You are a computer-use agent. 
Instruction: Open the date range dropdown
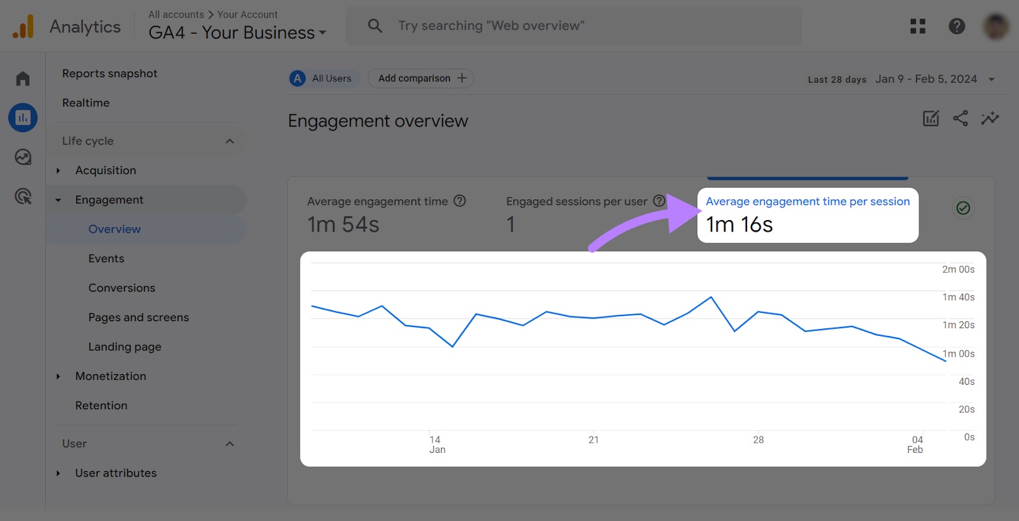point(991,80)
